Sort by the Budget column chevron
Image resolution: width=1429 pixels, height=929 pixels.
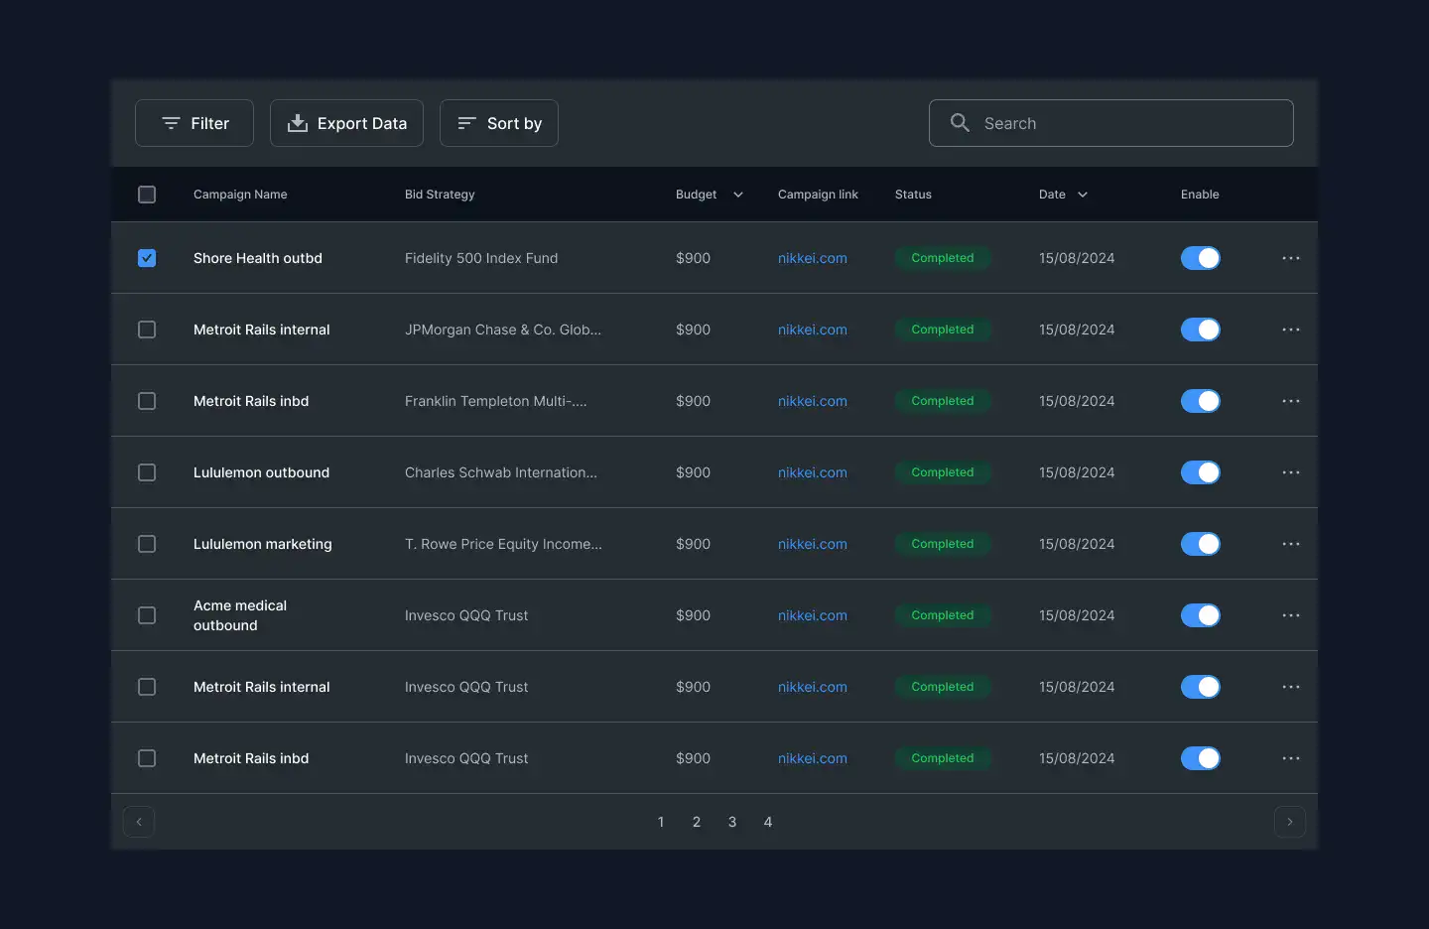(738, 195)
